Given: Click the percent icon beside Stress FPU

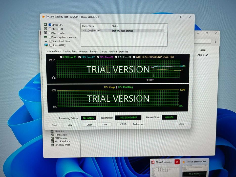Looking at the screenshot, I should click(x=45, y=28).
